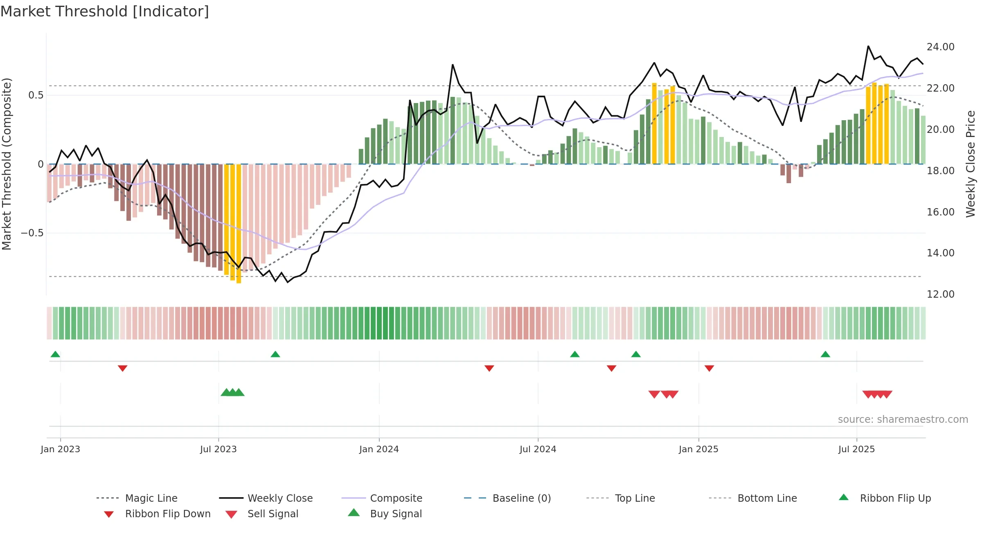Click the orange extreme-low bars in July 2023
Viewport: 982px width, 552px height.
coord(233,223)
